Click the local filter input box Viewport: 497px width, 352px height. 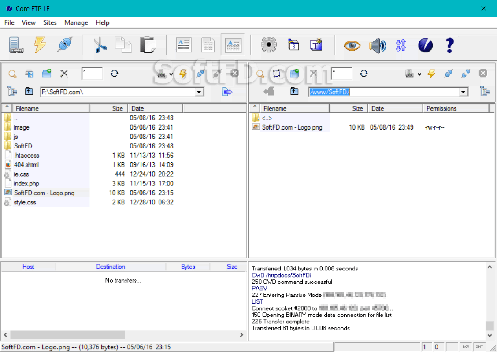[92, 74]
